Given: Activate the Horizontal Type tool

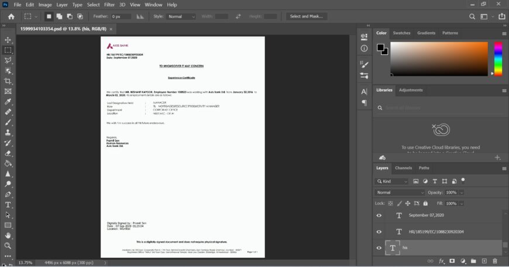Looking at the screenshot, I should tap(8, 205).
